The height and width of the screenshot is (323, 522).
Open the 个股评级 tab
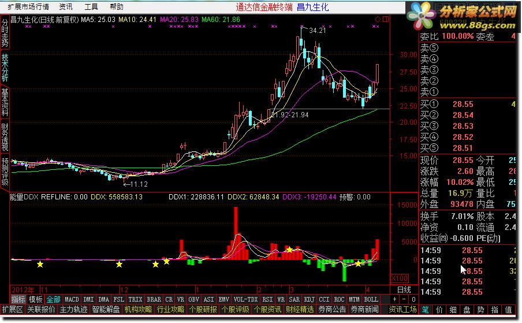click(235, 310)
